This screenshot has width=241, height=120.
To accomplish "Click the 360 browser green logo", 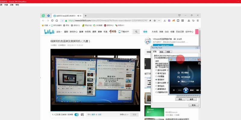I will [x=43, y=16].
